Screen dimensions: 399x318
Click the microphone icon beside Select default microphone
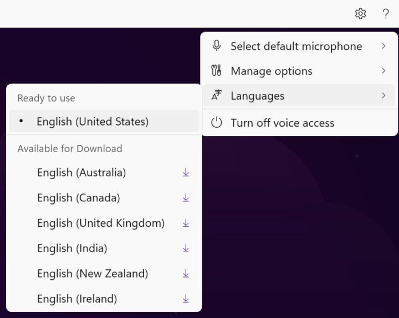pyautogui.click(x=217, y=46)
